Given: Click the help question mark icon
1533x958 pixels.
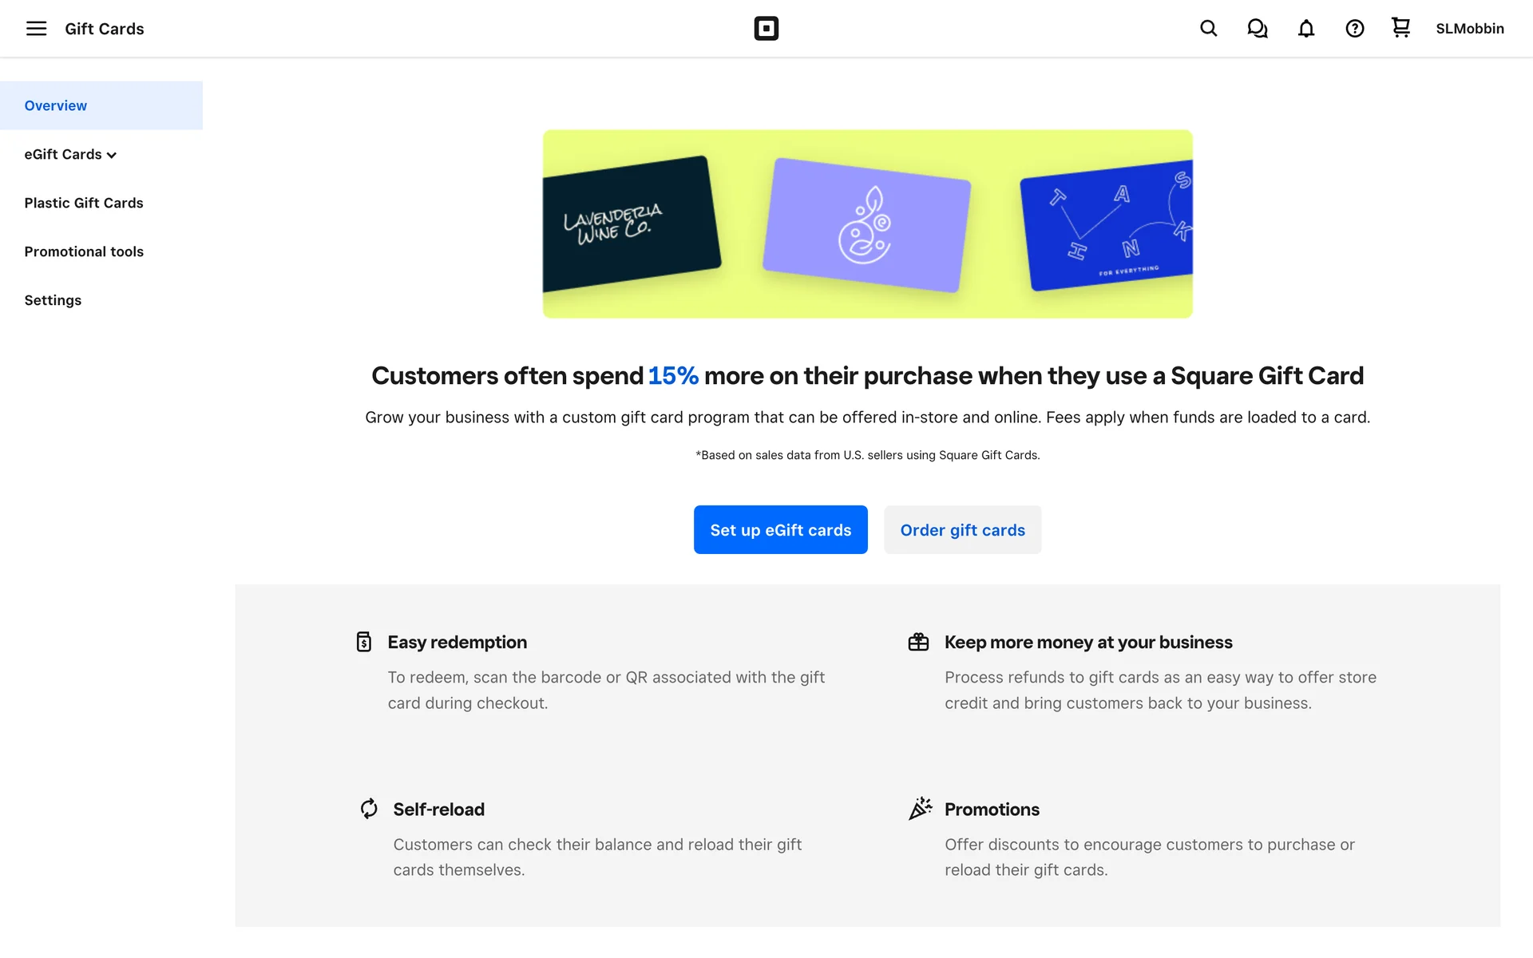Looking at the screenshot, I should 1354,29.
